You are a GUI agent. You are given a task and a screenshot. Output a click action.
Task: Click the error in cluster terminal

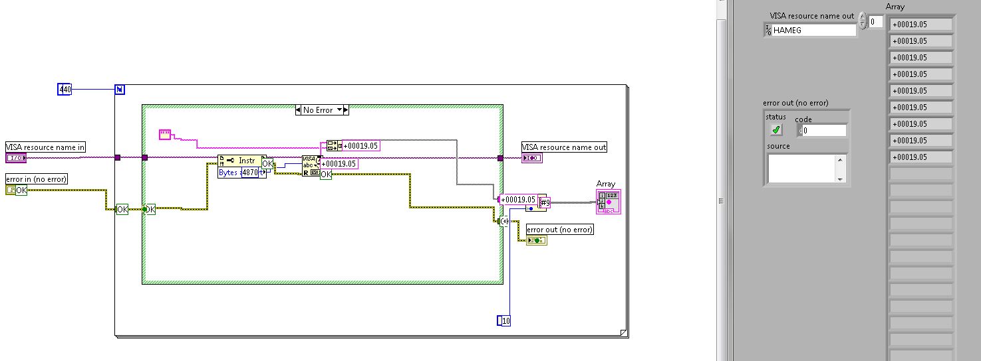[17, 190]
